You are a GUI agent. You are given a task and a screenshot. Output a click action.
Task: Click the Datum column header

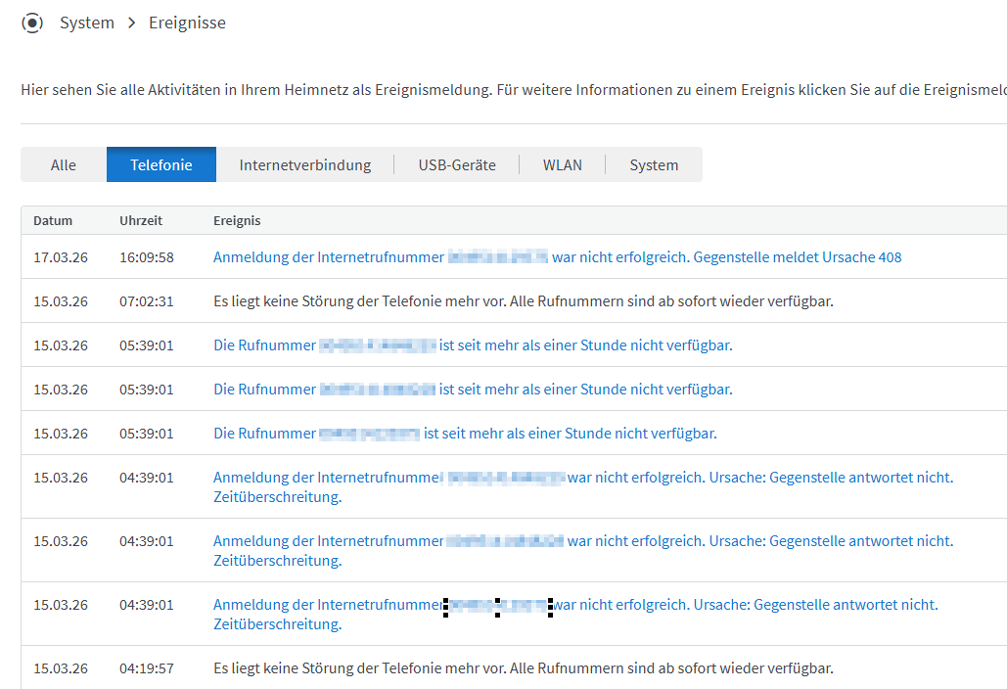pos(53,221)
